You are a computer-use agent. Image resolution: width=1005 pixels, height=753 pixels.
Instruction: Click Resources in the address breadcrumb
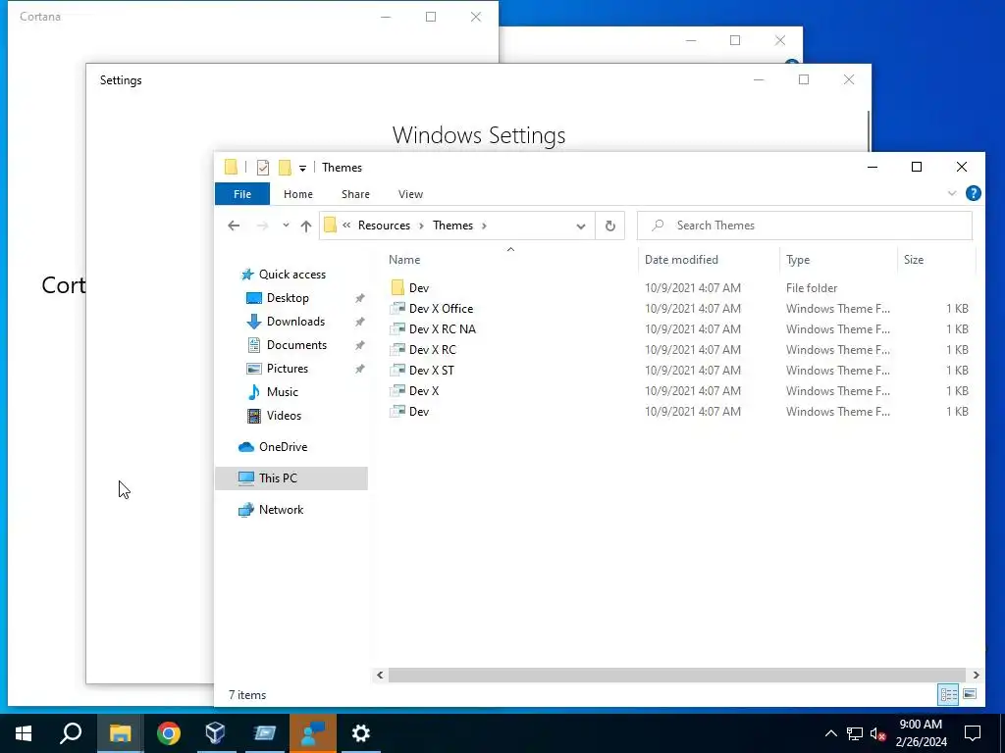[384, 226]
